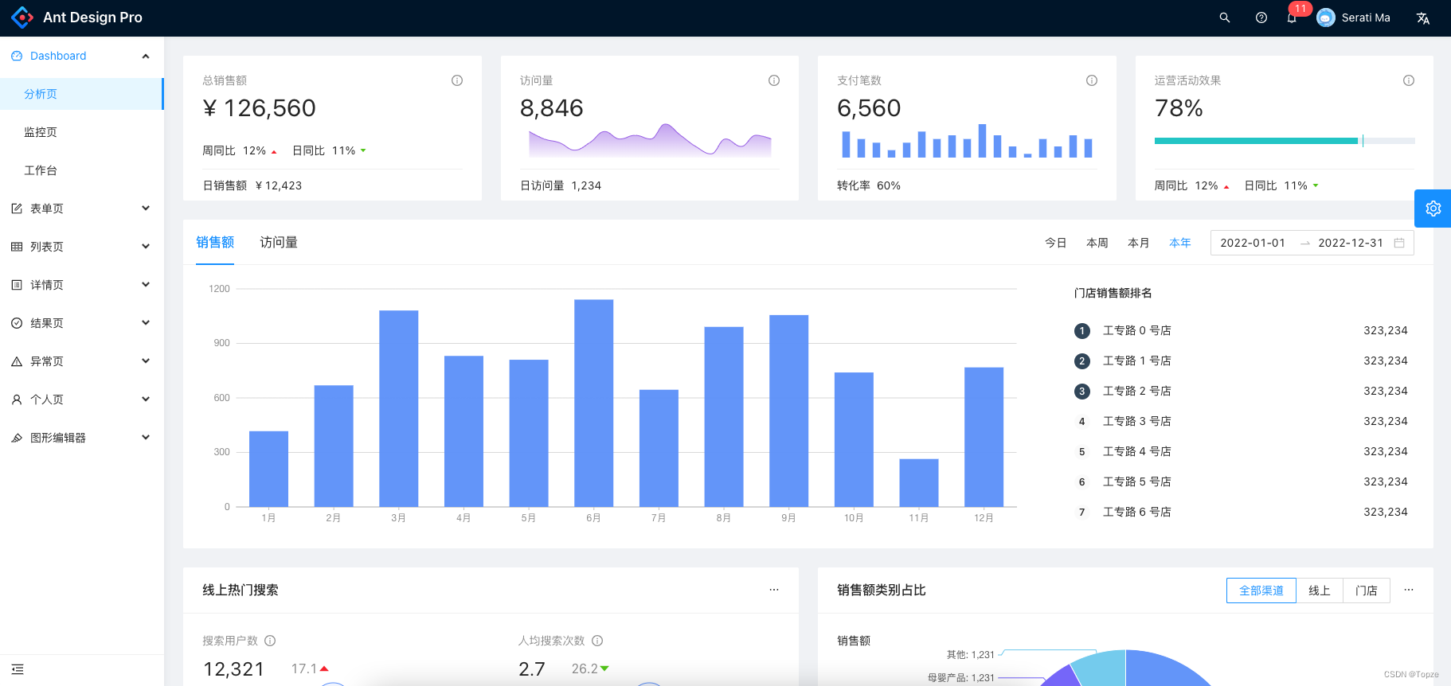Click end date 2022-12-31 field
This screenshot has height=686, width=1451.
click(x=1351, y=243)
